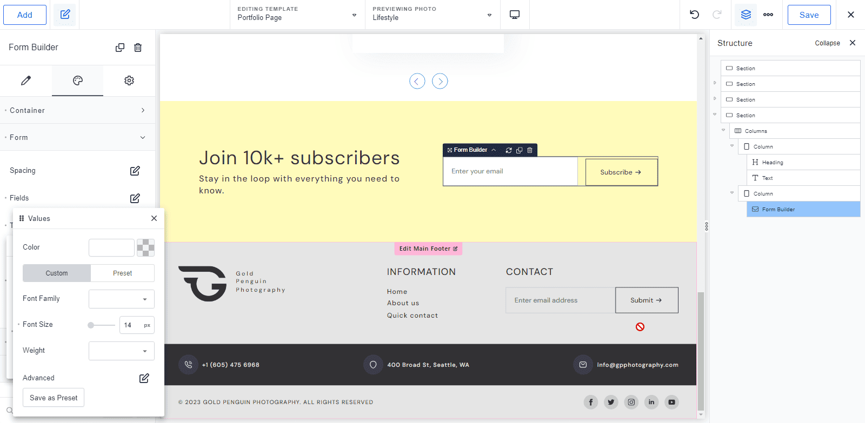Open responsive desktop preview icon

tap(515, 15)
